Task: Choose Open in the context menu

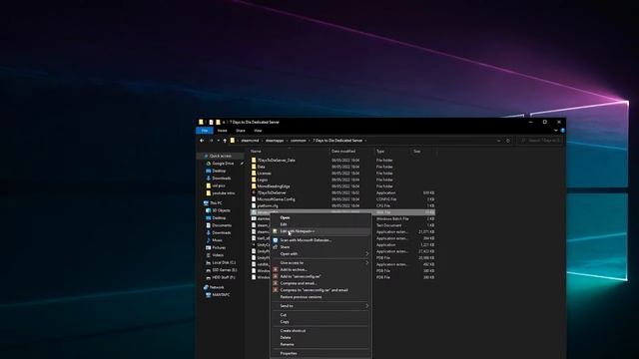Action: click(321, 217)
